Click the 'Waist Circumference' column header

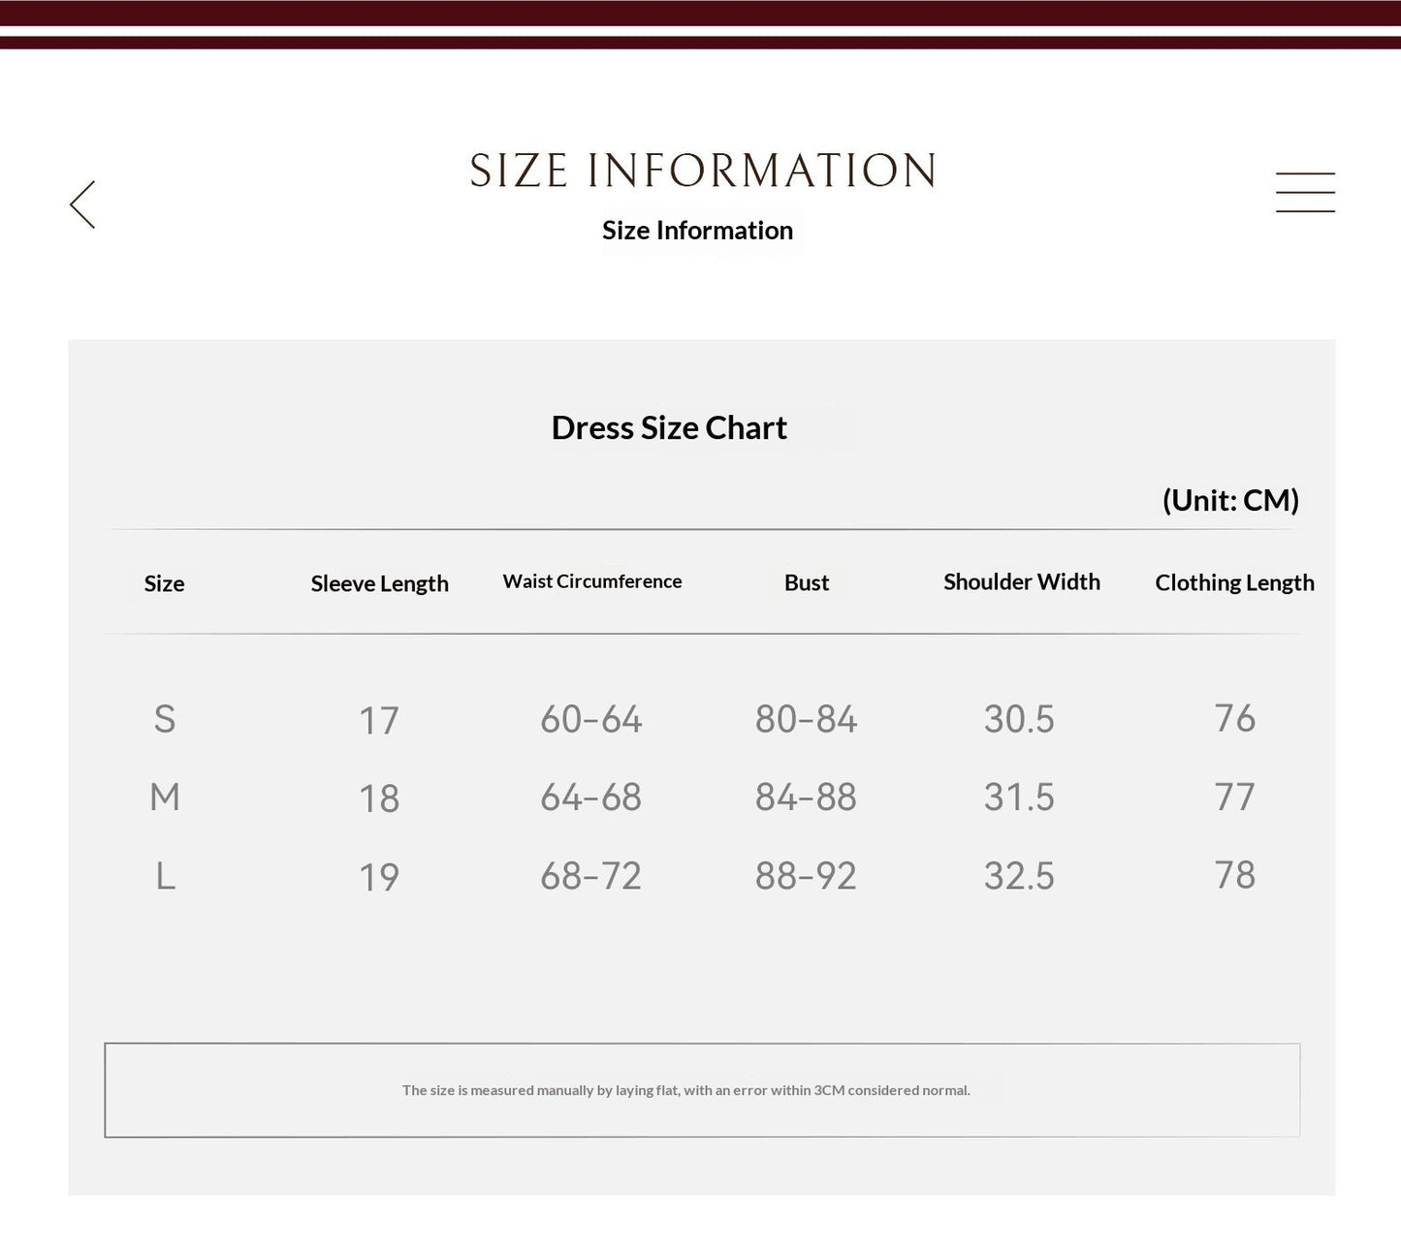[x=591, y=581]
